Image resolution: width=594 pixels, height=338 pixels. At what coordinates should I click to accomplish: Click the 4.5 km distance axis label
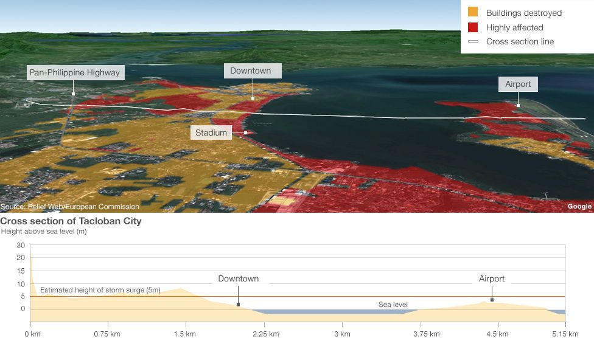[x=497, y=334]
